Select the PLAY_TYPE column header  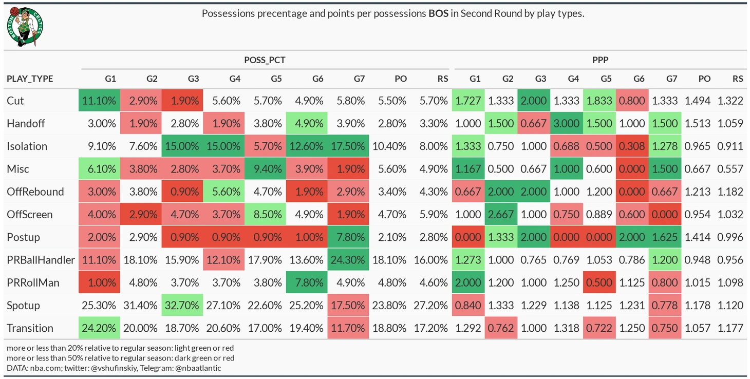(x=30, y=79)
